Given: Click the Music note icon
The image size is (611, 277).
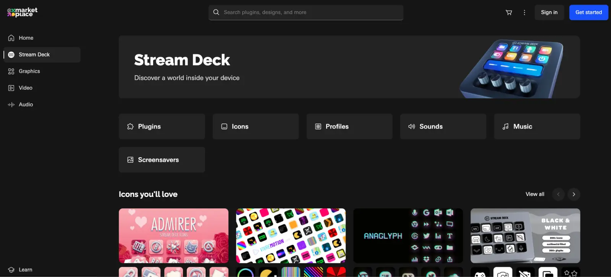Looking at the screenshot, I should 506,126.
